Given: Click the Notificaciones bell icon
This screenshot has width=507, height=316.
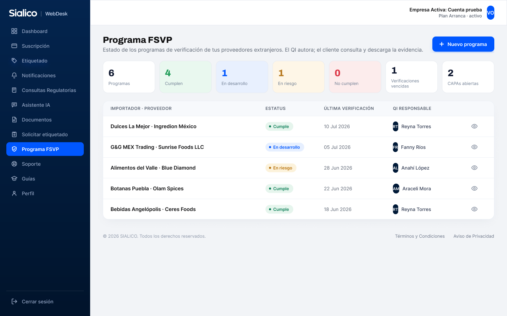Looking at the screenshot, I should (x=14, y=75).
